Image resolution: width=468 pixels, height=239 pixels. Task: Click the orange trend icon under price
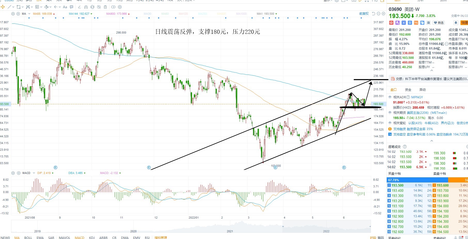[x=416, y=23]
